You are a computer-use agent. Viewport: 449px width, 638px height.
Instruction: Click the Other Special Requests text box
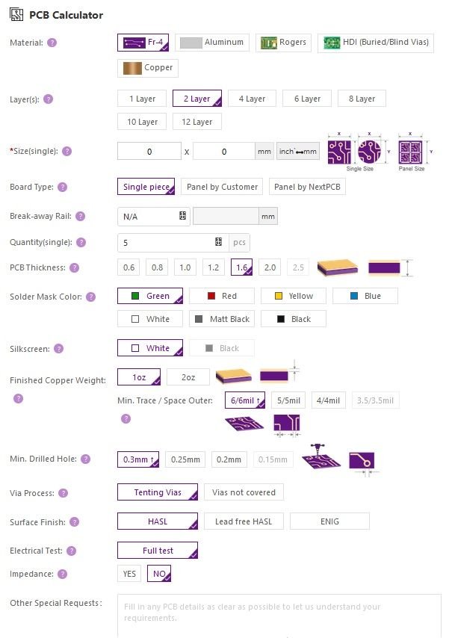click(x=279, y=616)
